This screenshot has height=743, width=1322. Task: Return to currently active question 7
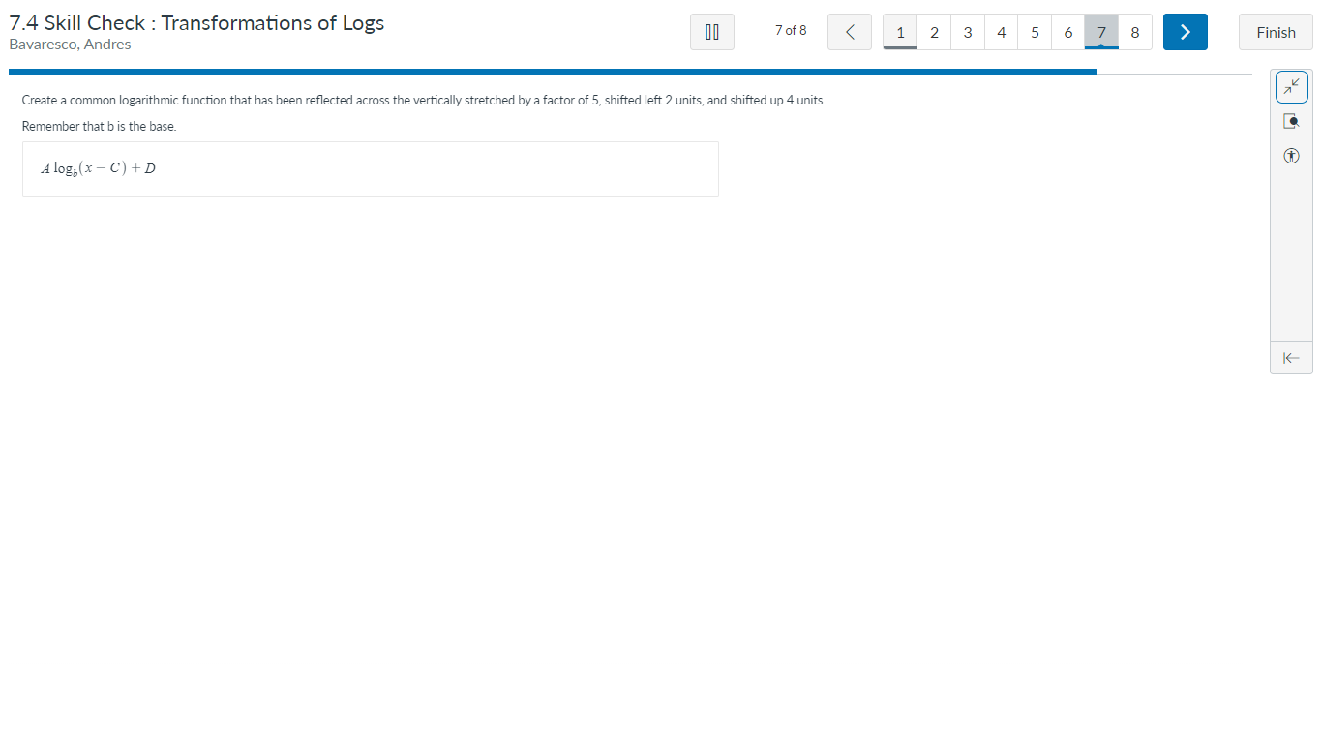1100,32
